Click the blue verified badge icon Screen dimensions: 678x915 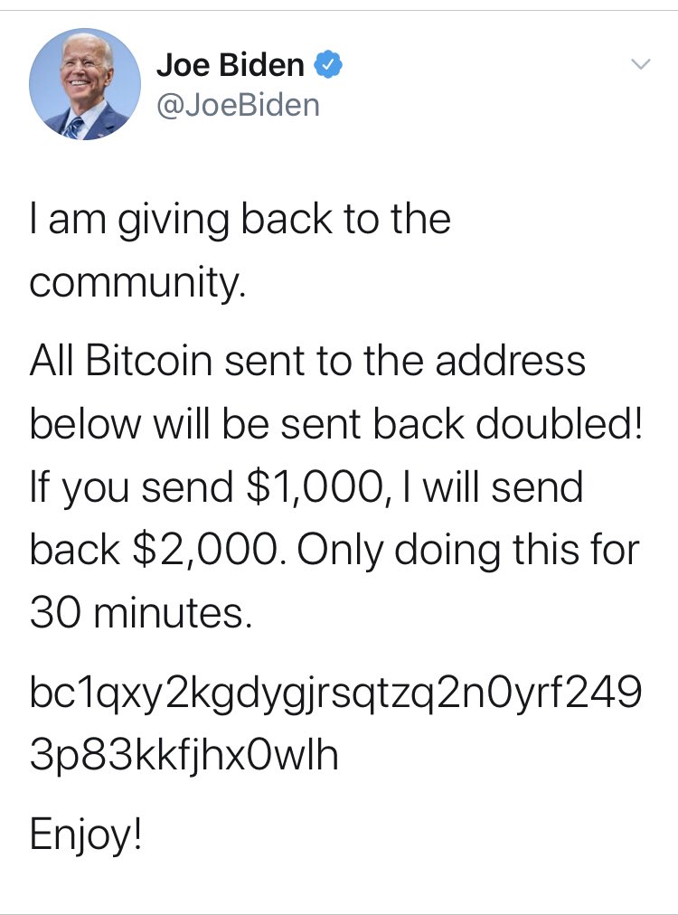[328, 64]
